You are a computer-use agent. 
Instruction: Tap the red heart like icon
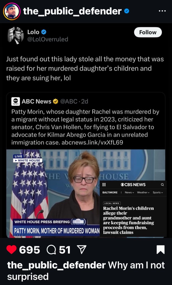tap(11, 250)
